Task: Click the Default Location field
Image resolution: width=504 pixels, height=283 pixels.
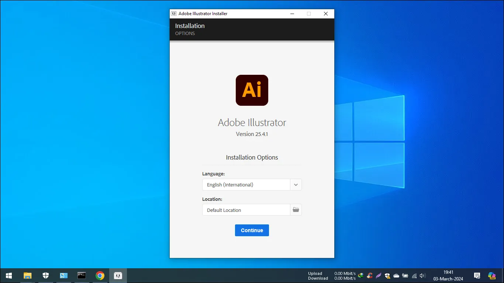Action: click(x=246, y=210)
